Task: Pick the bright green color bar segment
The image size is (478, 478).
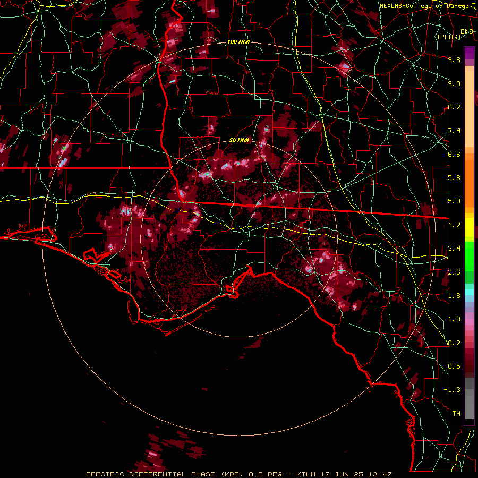Action: [469, 256]
